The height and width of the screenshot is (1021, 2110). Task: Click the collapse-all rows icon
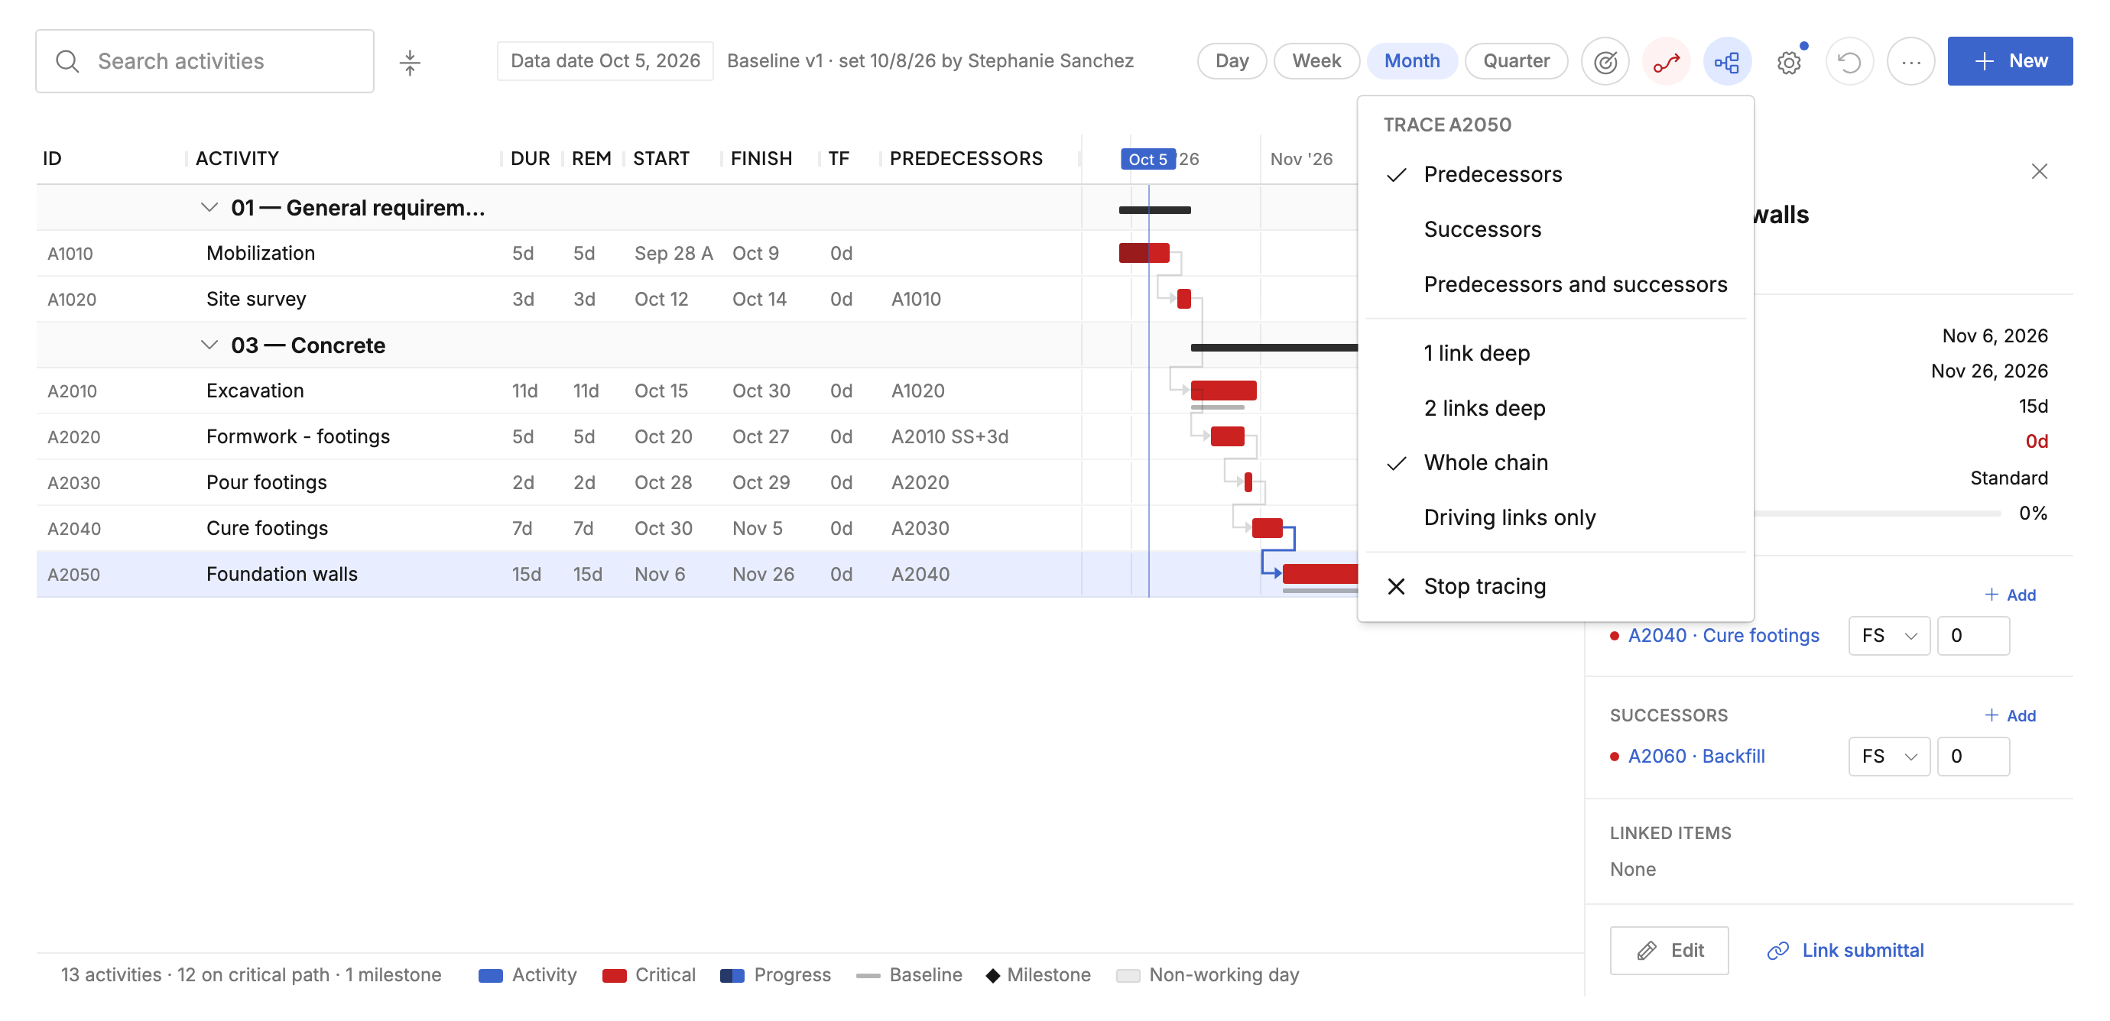coord(410,62)
